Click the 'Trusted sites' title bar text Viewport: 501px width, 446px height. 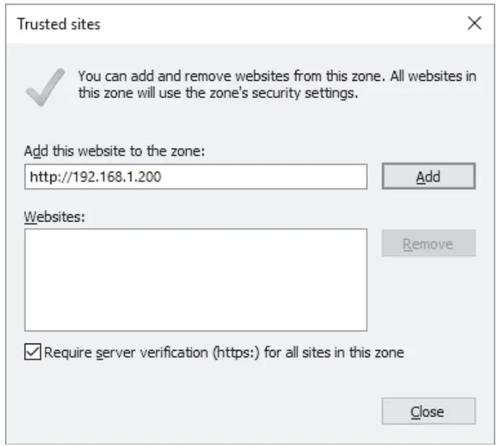pos(59,25)
